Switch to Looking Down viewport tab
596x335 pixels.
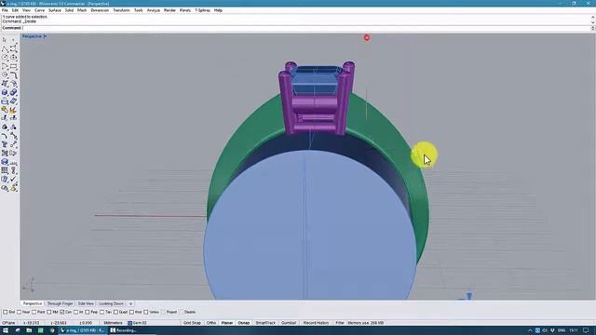(x=111, y=304)
